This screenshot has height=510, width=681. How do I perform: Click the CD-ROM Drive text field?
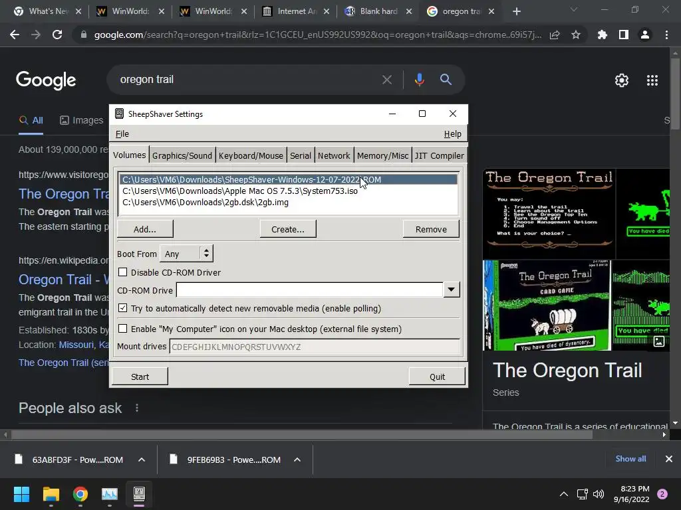point(310,290)
